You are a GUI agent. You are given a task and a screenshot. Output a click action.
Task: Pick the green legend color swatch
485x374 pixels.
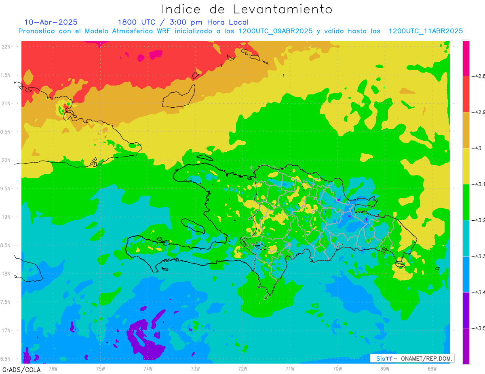coord(466,202)
